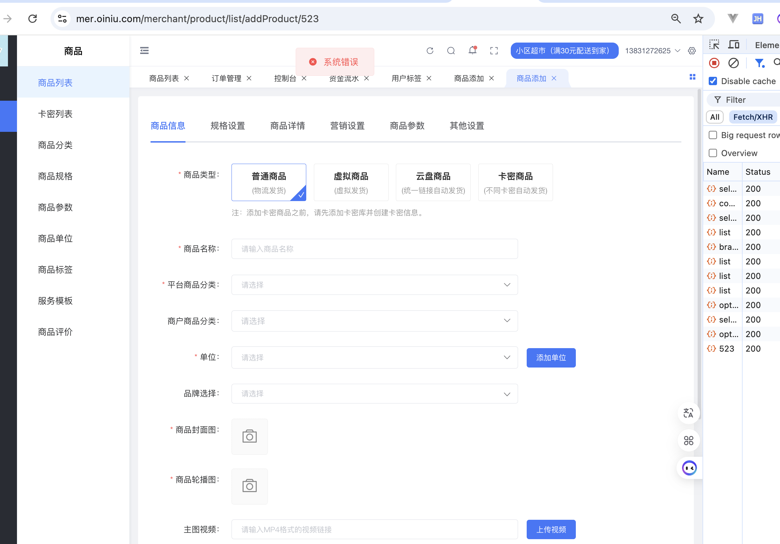Image resolution: width=780 pixels, height=544 pixels.
Task: Switch to 其他设置 tab
Action: pos(467,126)
